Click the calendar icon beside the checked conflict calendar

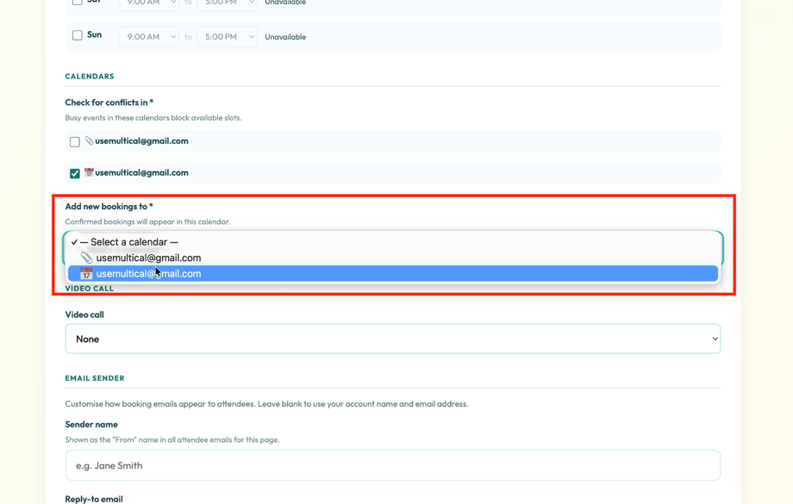pos(87,172)
